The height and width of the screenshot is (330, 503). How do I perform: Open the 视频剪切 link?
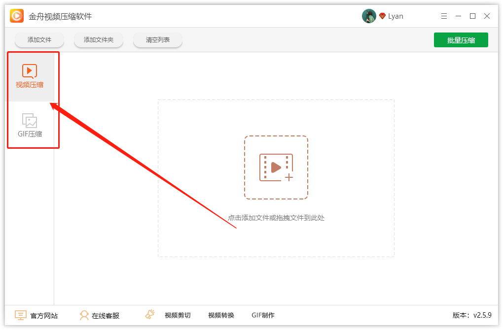coord(178,315)
